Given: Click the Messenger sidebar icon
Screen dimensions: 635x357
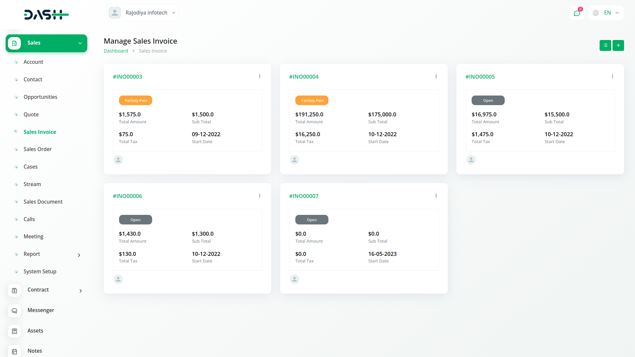Looking at the screenshot, I should pyautogui.click(x=15, y=311).
